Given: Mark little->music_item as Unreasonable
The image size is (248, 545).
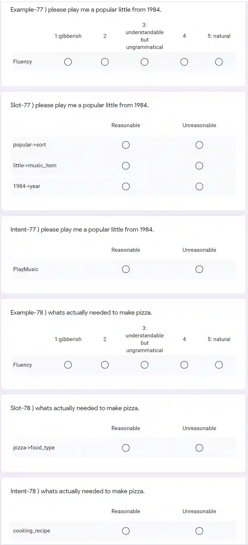Looking at the screenshot, I should (x=199, y=166).
